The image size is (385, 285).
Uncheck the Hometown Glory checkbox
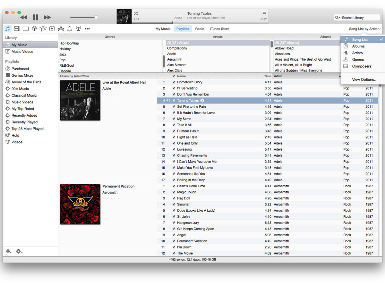point(174,82)
